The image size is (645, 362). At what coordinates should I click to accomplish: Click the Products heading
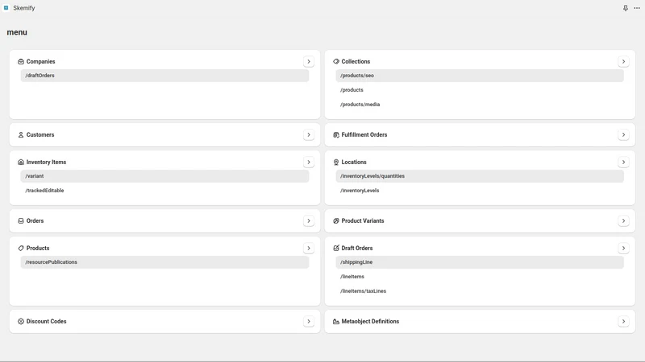[38, 249]
